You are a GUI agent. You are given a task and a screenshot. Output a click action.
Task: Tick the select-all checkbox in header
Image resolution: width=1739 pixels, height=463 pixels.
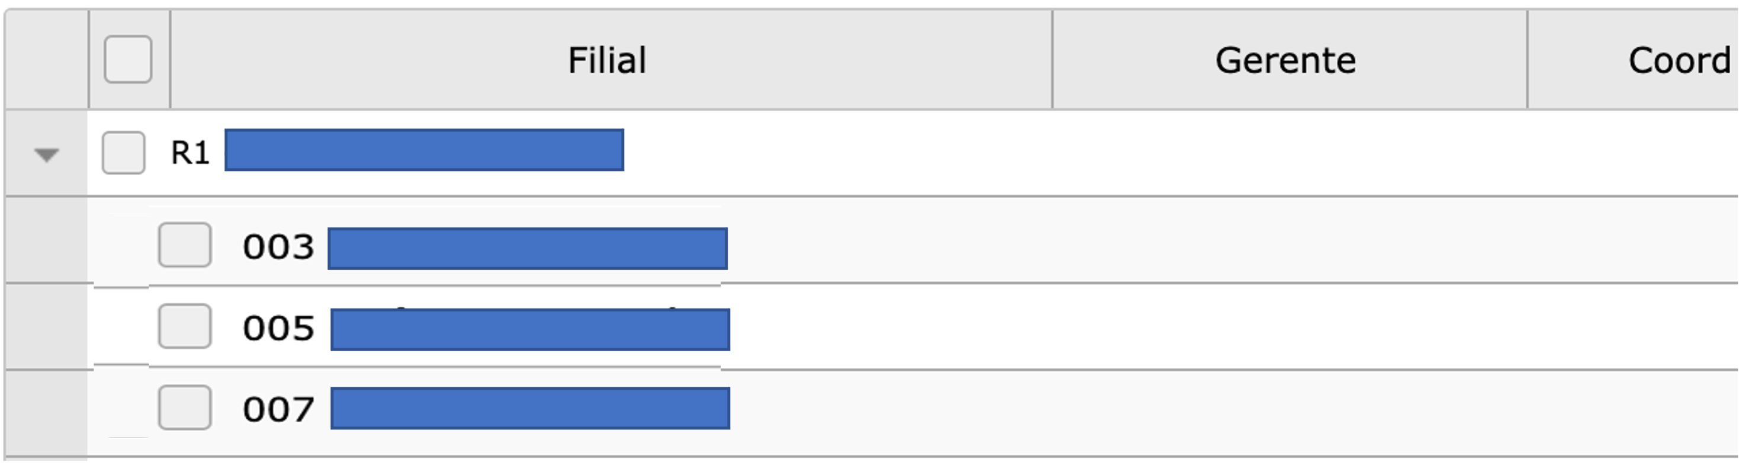click(x=128, y=59)
